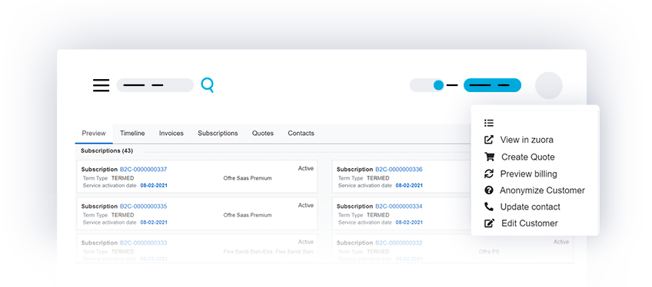
Task: Click activation date 08-02-2021 in B2C-0000000336 card
Action: pyautogui.click(x=409, y=186)
